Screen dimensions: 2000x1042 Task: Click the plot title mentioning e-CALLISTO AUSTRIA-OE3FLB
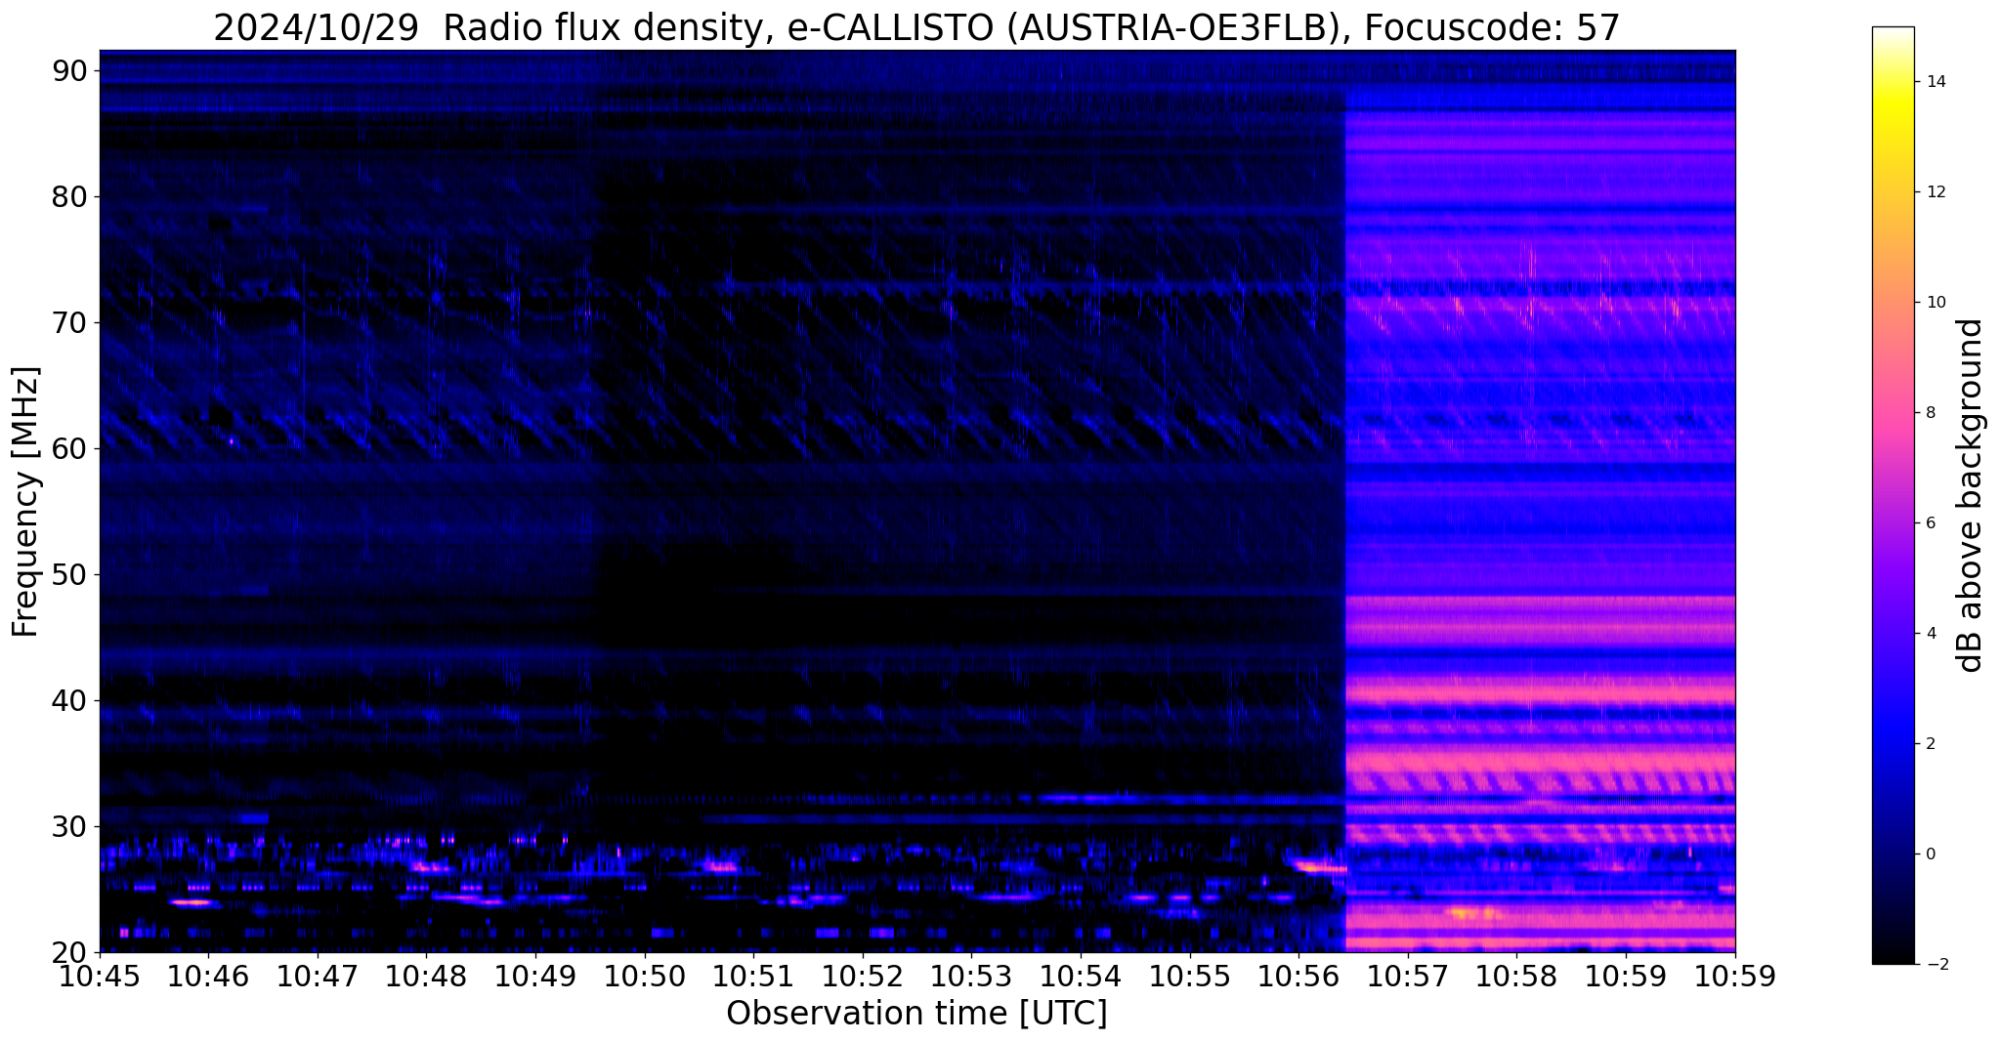pyautogui.click(x=916, y=27)
